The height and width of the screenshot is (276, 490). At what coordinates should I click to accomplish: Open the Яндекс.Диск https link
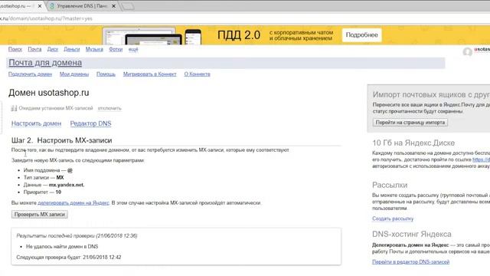481,159
